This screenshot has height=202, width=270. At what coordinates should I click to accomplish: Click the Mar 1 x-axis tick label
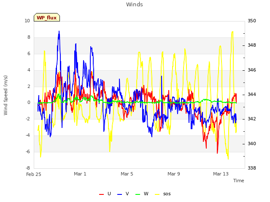point(80,174)
